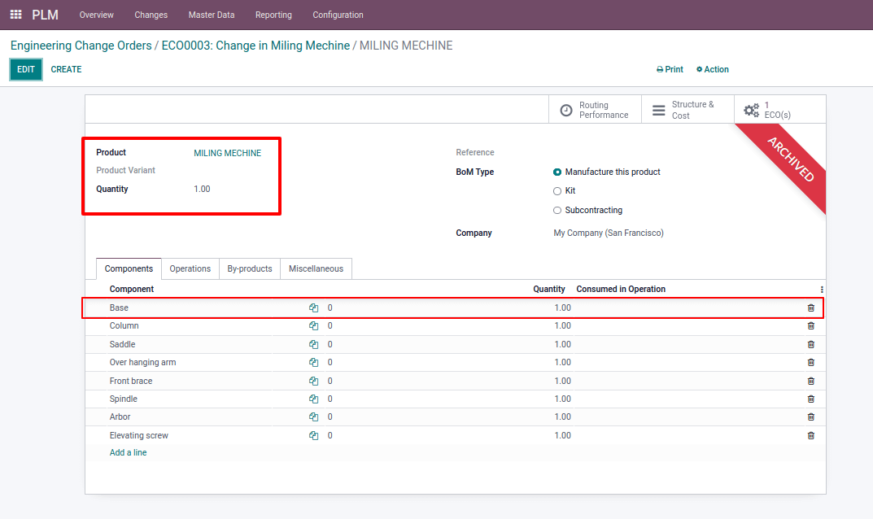This screenshot has height=519, width=873.
Task: Open the Action dropdown
Action: click(713, 70)
